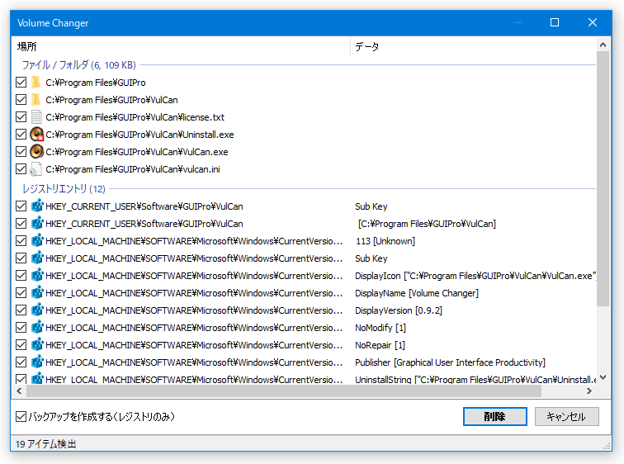
Task: Close the Volume Changer window
Action: 592,22
